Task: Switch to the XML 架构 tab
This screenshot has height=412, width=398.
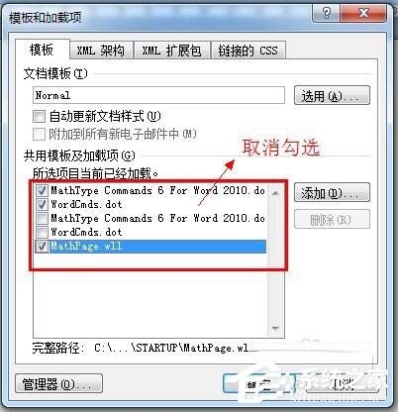Action: [101, 51]
